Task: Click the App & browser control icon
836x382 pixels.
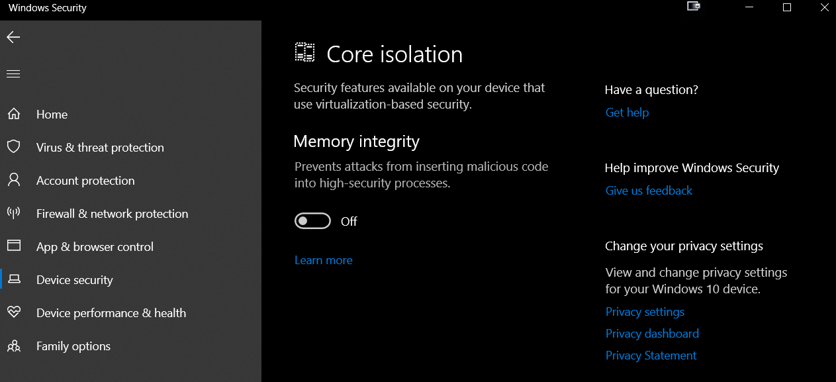Action: 14,246
